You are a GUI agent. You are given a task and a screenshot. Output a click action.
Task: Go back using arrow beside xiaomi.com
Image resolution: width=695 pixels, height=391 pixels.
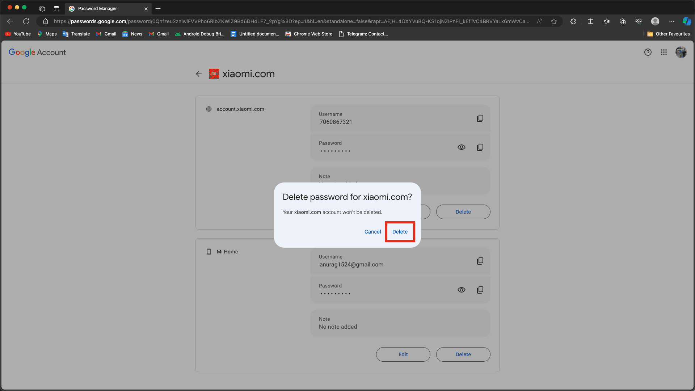199,74
